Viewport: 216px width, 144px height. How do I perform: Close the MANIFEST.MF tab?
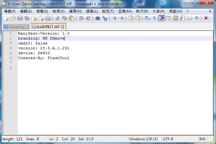[x=63, y=27]
